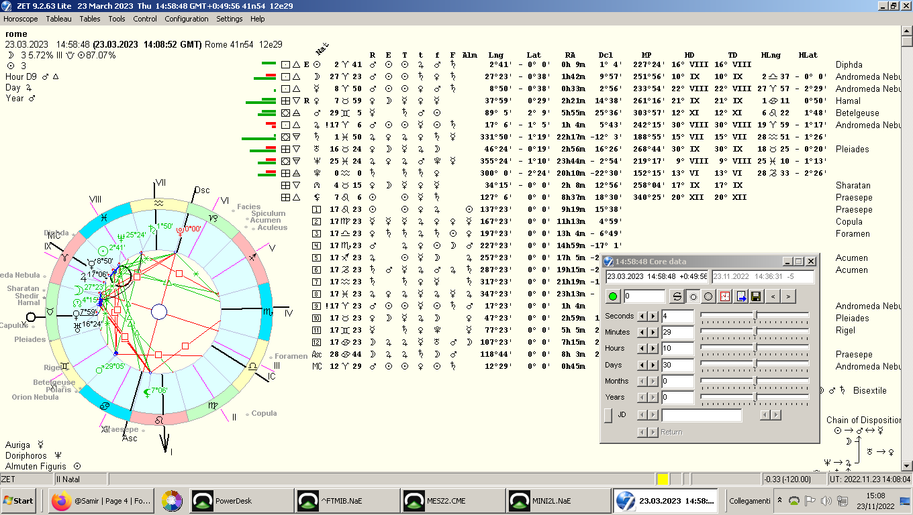
Task: Click the green circle start button in Core data
Action: point(613,296)
